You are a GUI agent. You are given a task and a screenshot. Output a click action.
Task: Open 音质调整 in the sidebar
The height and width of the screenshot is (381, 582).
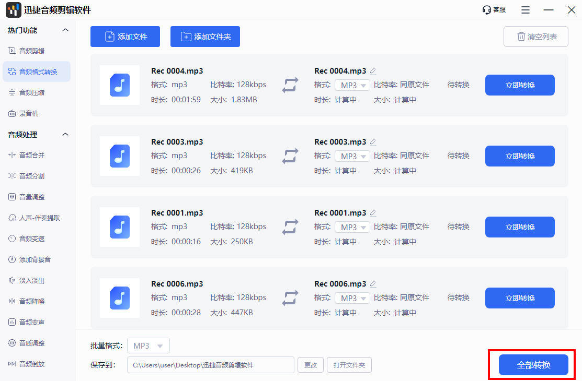click(x=37, y=343)
